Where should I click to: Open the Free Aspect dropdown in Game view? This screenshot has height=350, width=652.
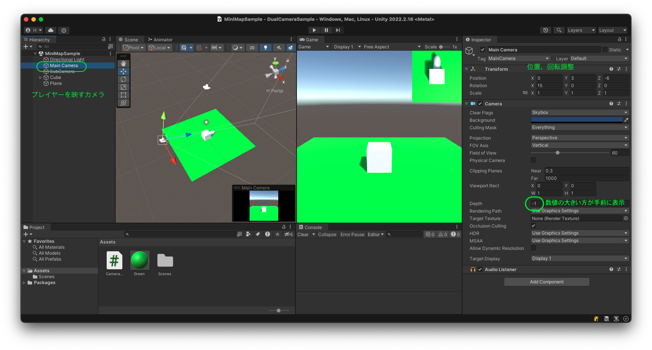click(x=391, y=47)
